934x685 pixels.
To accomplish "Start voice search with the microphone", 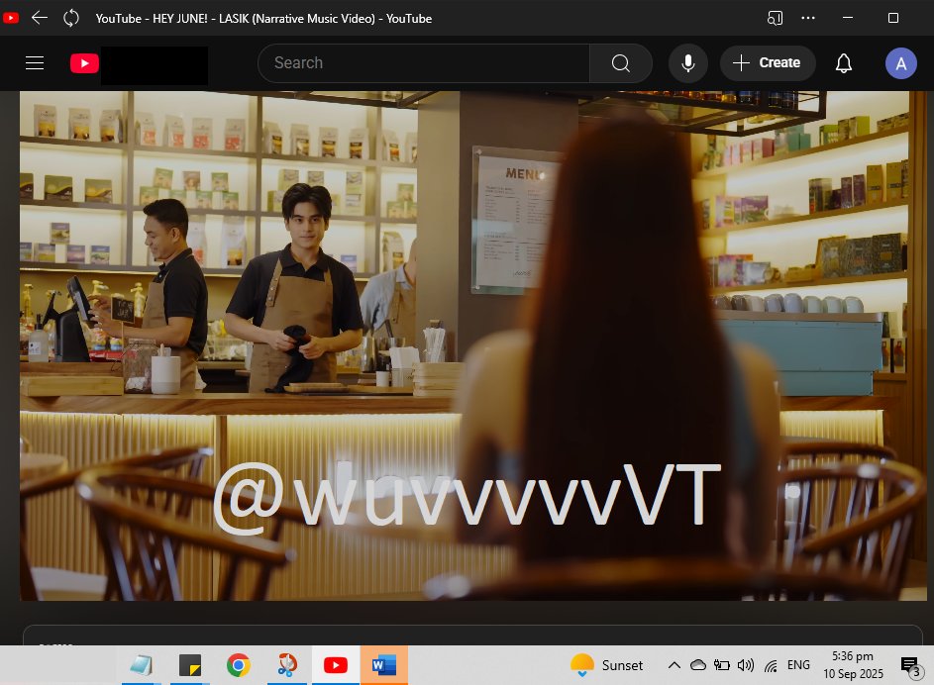I will point(688,63).
